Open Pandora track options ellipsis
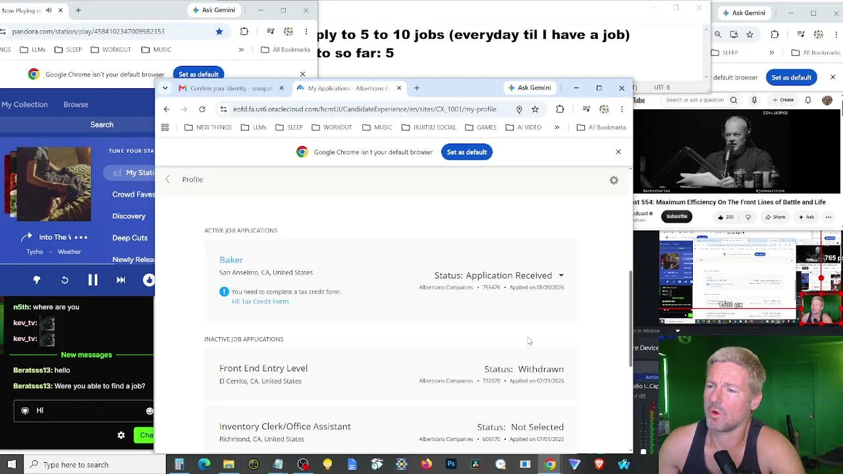This screenshot has width=843, height=474. [x=80, y=238]
